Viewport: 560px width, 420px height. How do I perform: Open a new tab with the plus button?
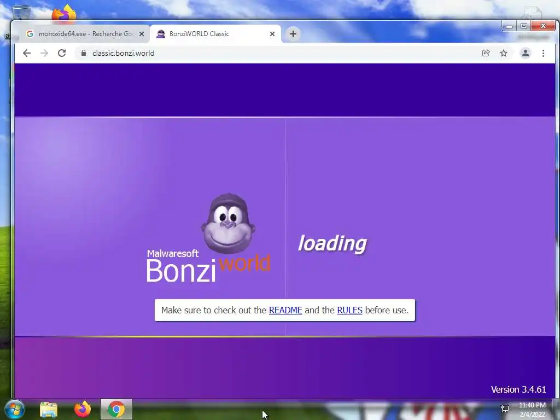[293, 34]
